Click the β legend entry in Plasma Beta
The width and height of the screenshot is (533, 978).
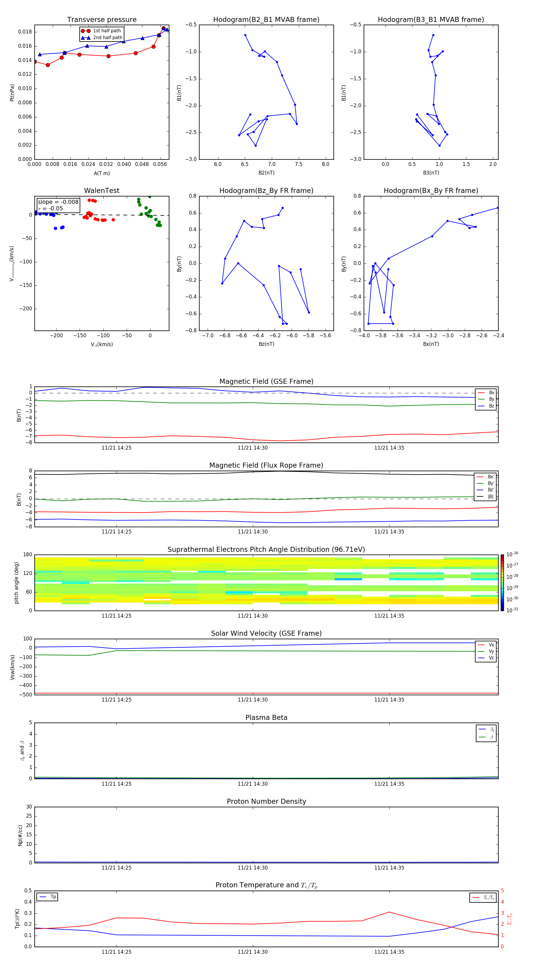486,737
